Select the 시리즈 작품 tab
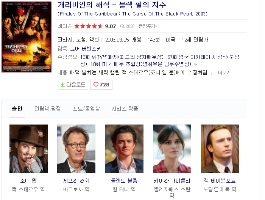Screen dimensions: 265x200 click(125, 109)
